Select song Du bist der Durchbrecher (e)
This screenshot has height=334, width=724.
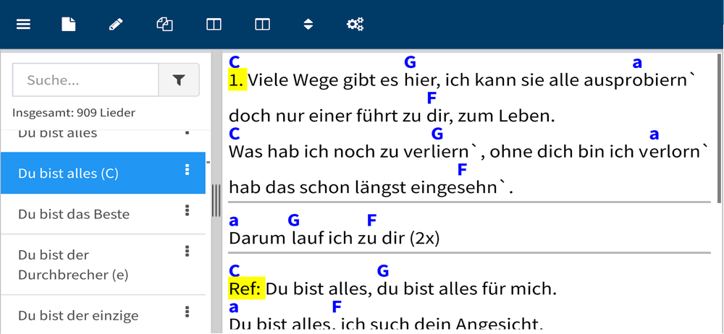[x=73, y=265]
